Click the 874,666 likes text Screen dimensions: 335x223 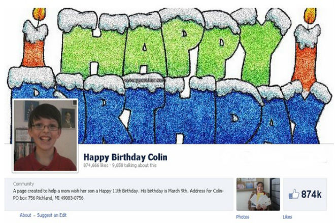[x=96, y=165]
